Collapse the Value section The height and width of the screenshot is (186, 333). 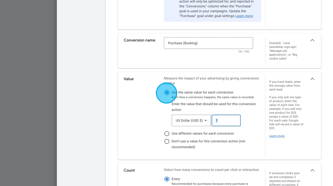312,79
